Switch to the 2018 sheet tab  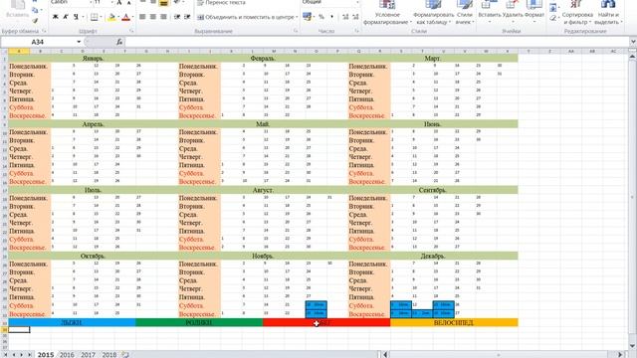108,354
